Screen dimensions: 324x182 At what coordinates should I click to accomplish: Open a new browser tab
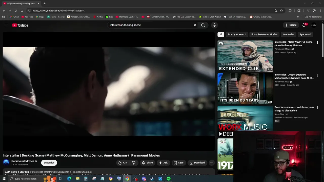coord(45,3)
